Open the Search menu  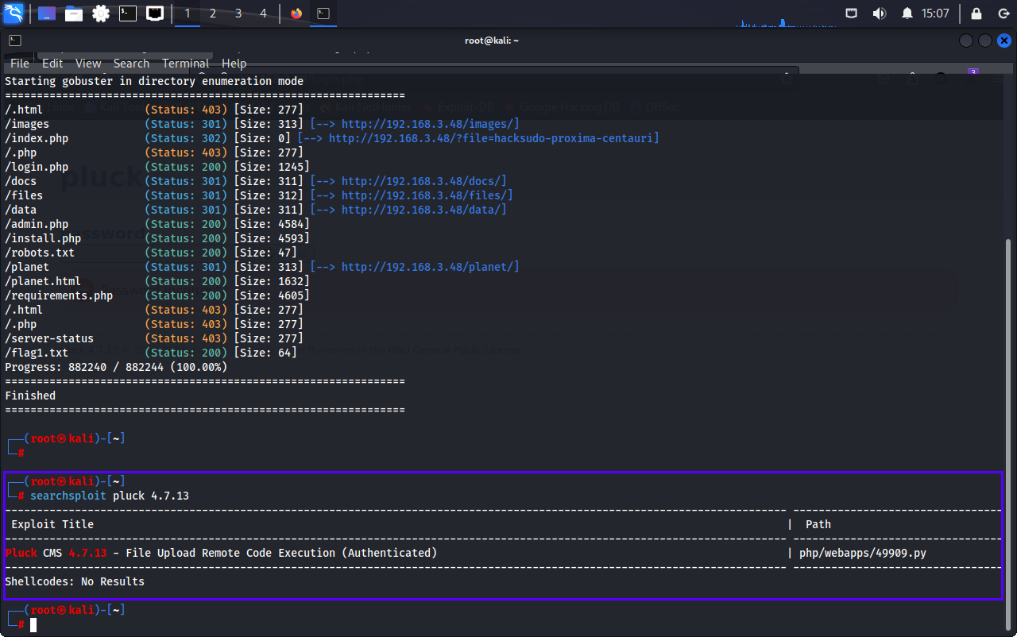click(x=131, y=64)
